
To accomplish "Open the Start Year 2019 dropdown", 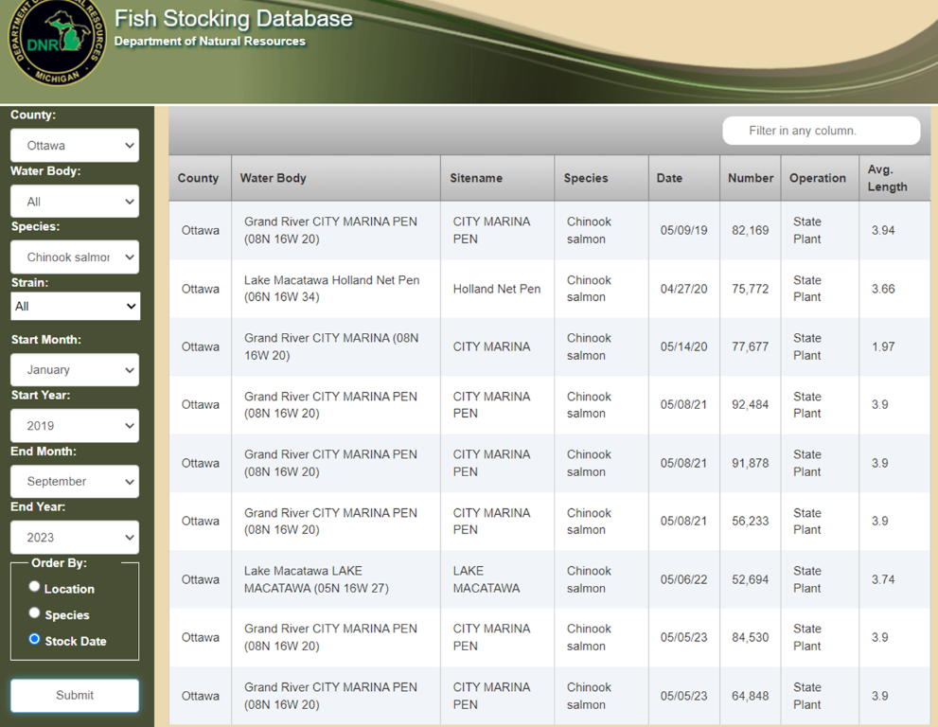I will click(75, 426).
